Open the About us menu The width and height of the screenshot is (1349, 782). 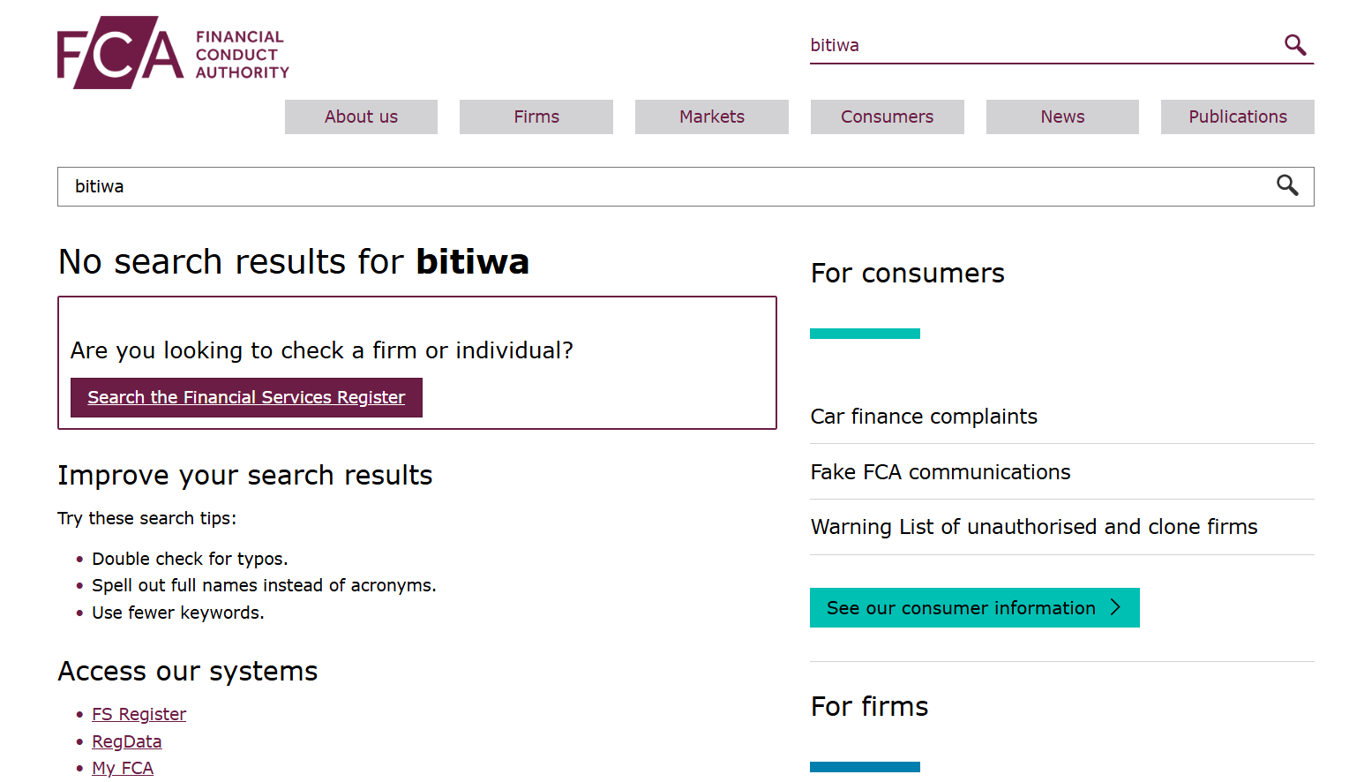361,117
